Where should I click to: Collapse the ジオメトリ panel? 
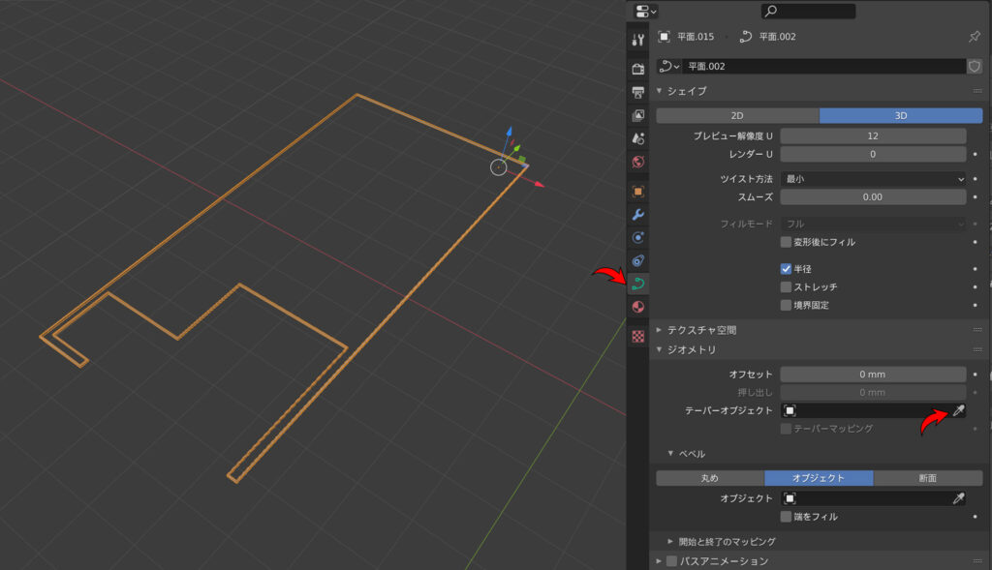[659, 349]
